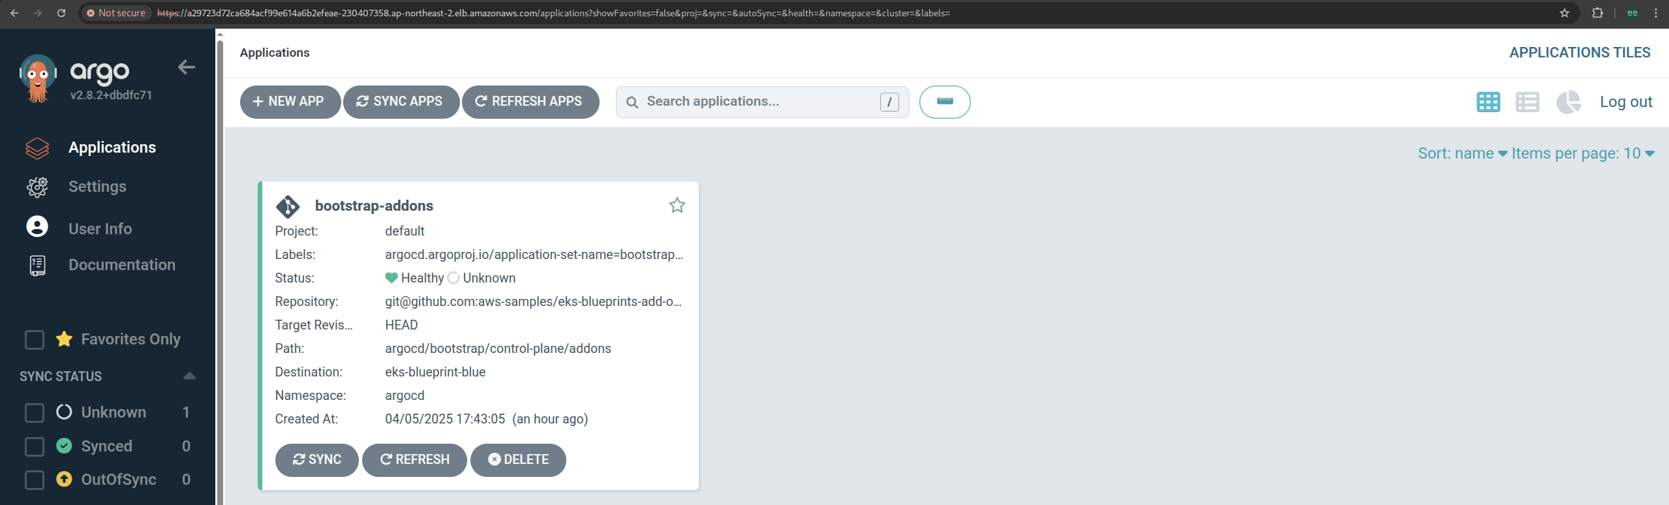Screen dimensions: 1669x505
Task: Check the Unknown sync status filter
Action: (x=34, y=412)
